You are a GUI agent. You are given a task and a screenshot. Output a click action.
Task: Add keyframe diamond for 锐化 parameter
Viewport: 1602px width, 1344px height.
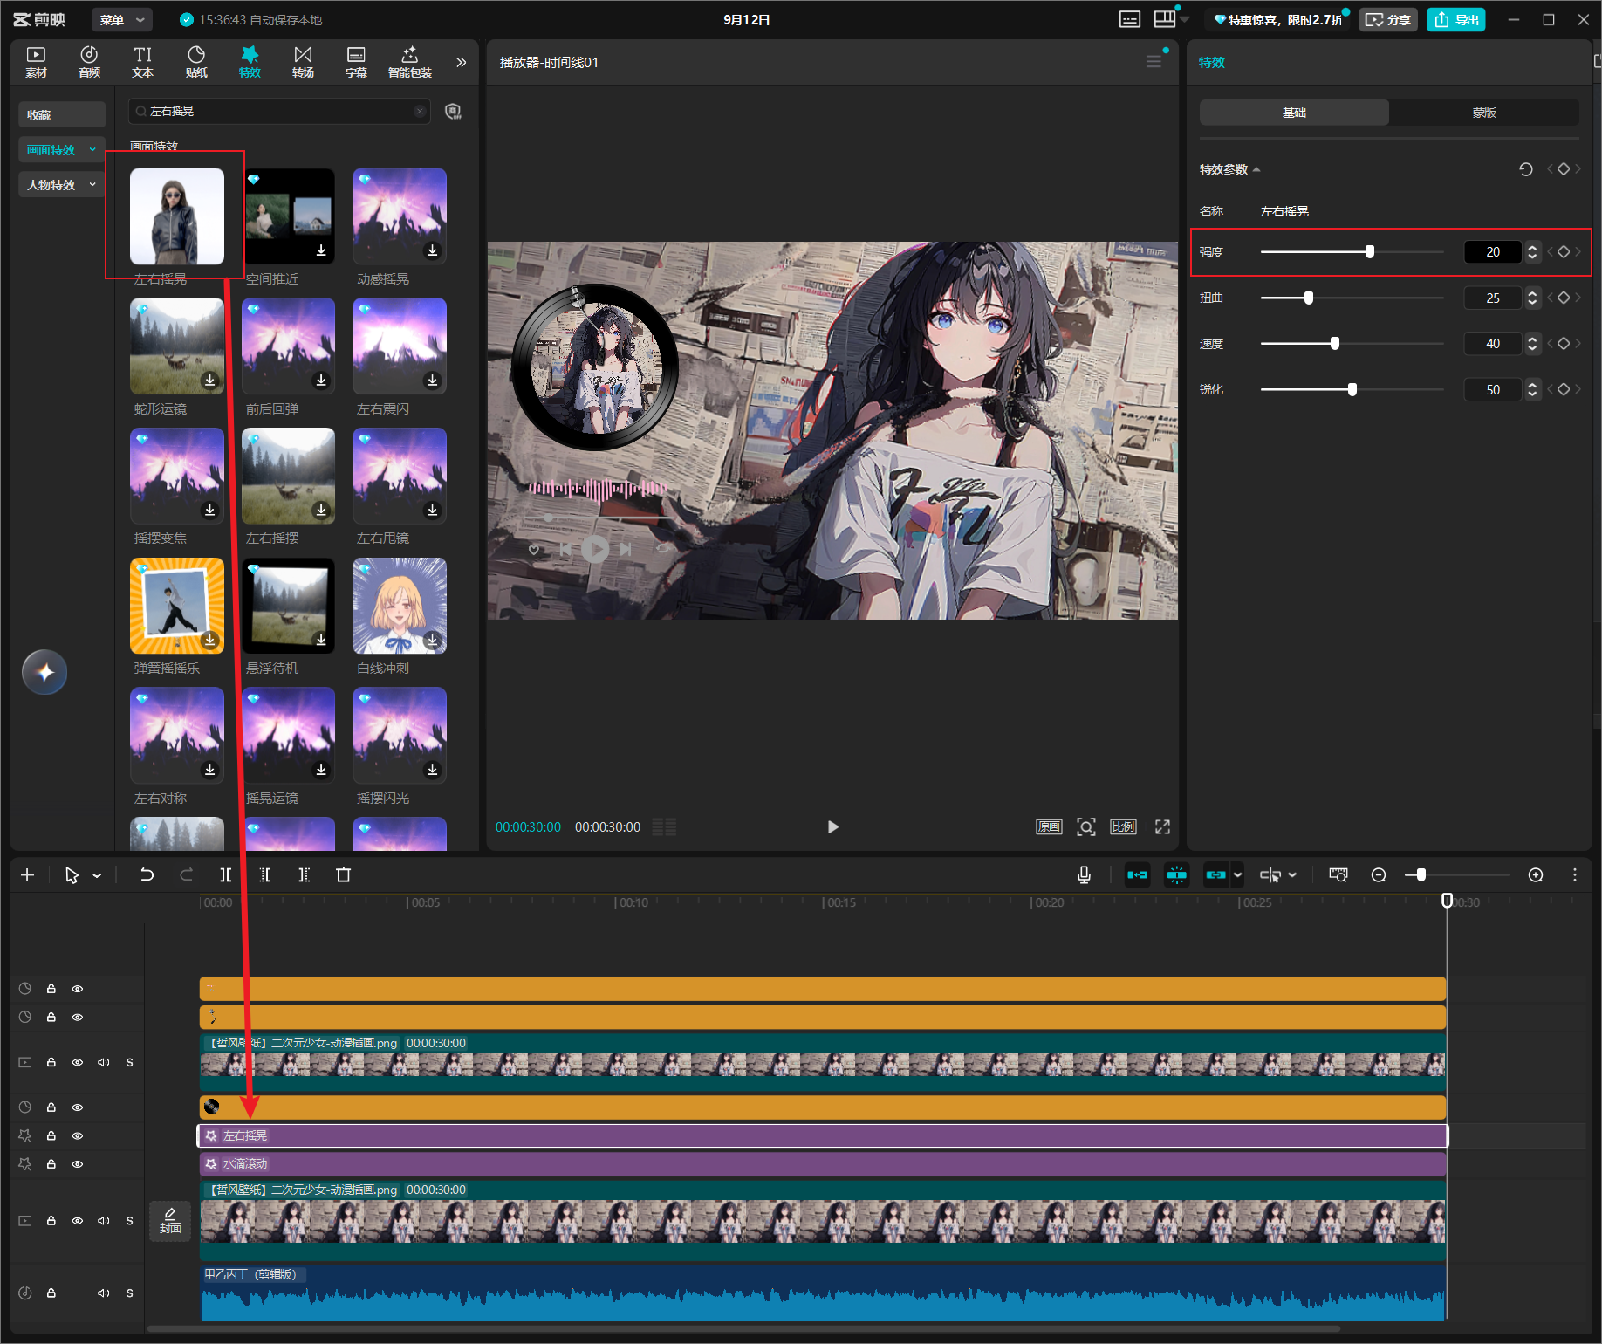pos(1564,389)
